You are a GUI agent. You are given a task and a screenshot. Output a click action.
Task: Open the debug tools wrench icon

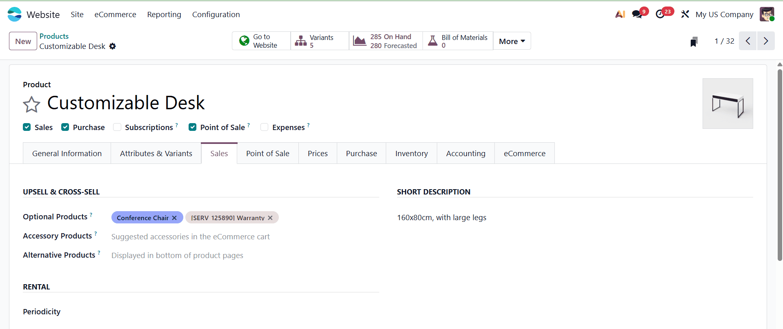click(685, 14)
